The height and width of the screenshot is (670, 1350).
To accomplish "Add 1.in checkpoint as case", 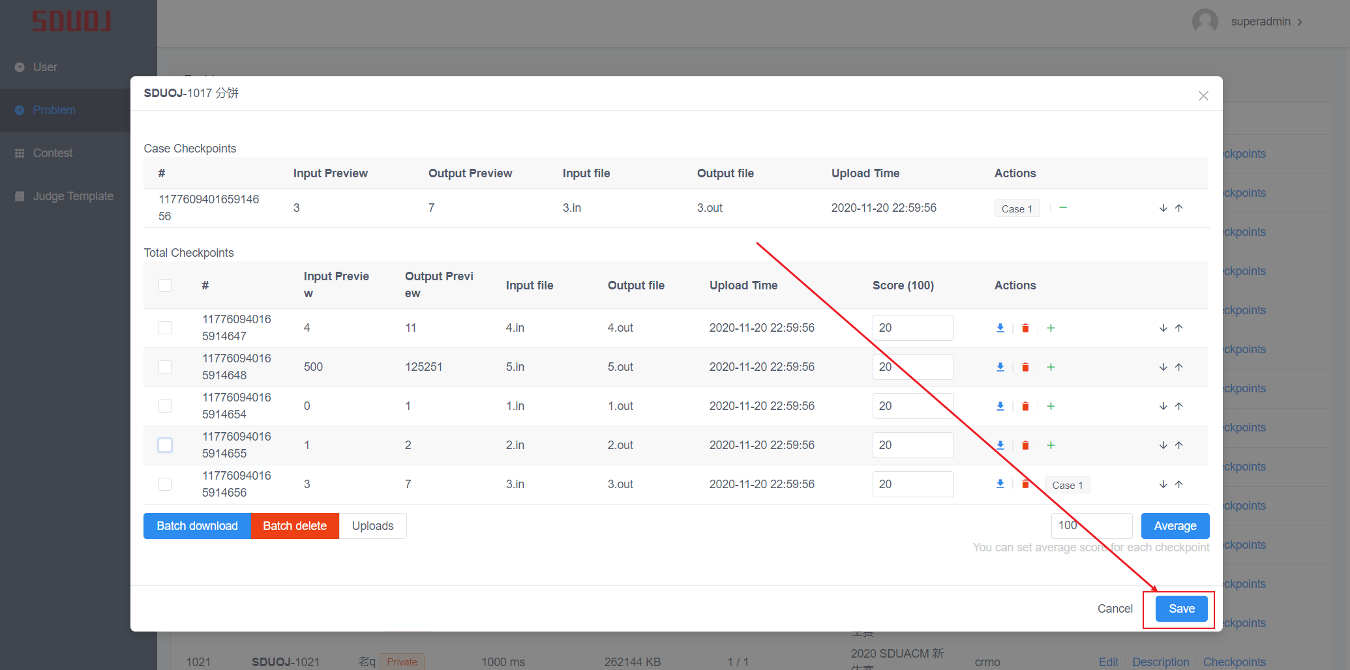I will pyautogui.click(x=1051, y=406).
